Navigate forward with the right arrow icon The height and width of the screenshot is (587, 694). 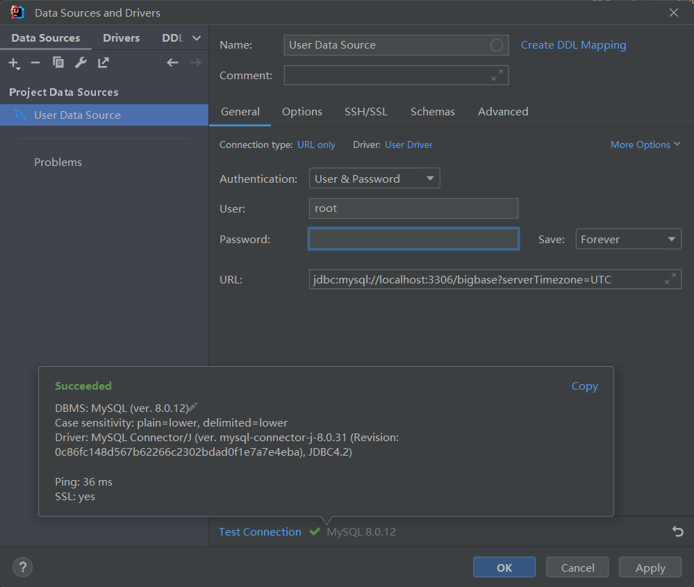coord(195,63)
